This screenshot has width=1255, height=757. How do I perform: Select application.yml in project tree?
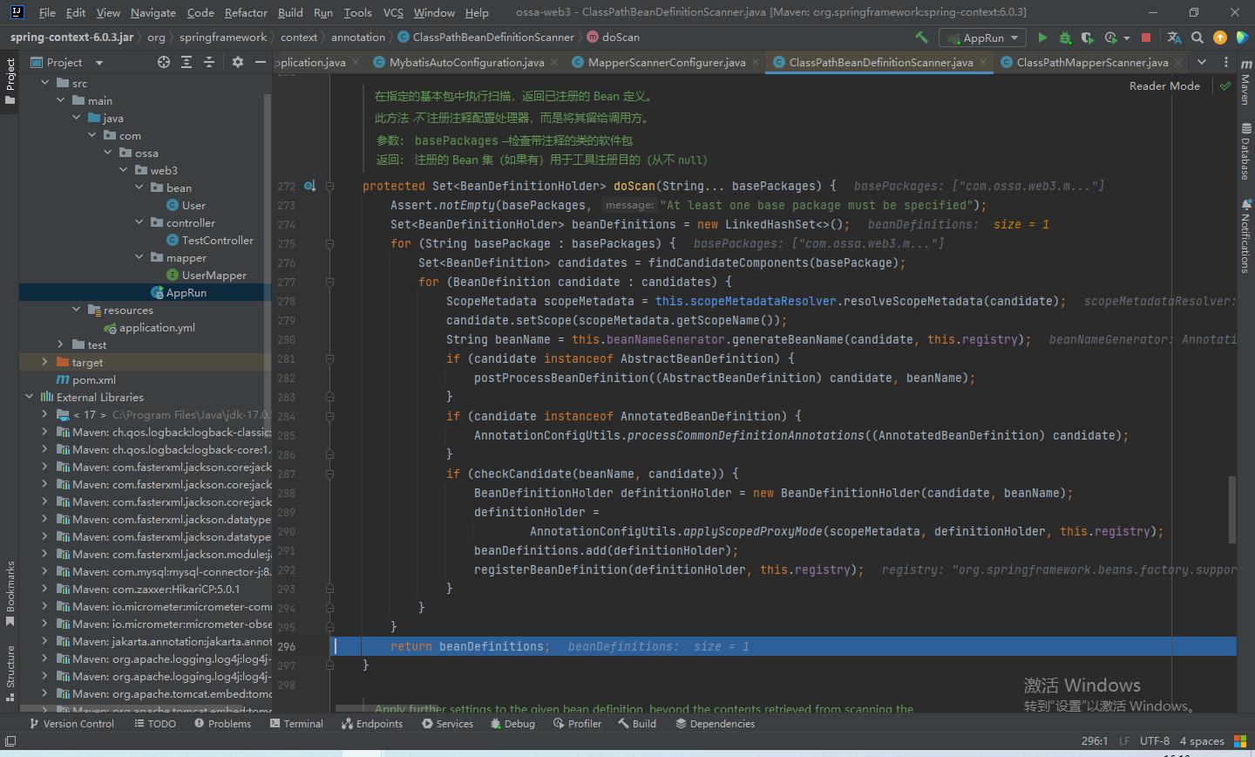(157, 327)
